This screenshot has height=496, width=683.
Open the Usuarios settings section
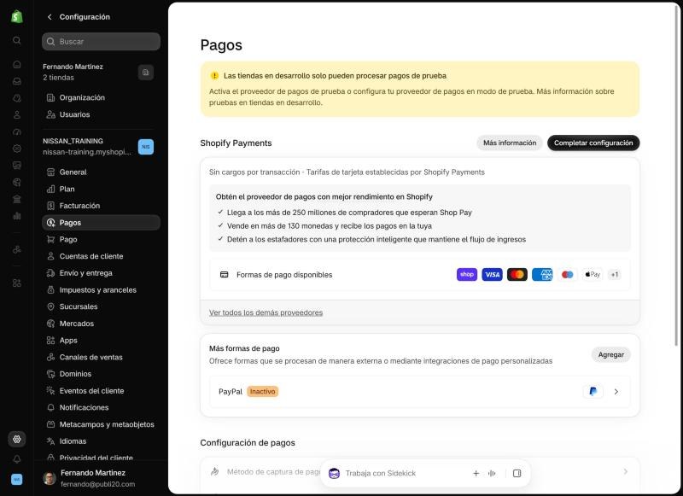coord(101,114)
